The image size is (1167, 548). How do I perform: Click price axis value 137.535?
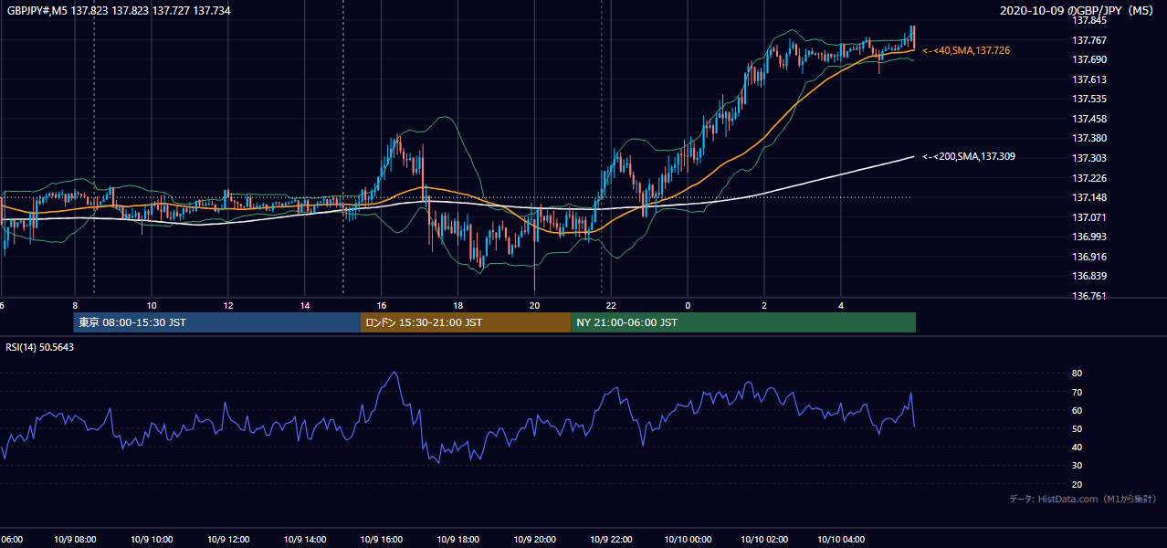tap(1090, 99)
